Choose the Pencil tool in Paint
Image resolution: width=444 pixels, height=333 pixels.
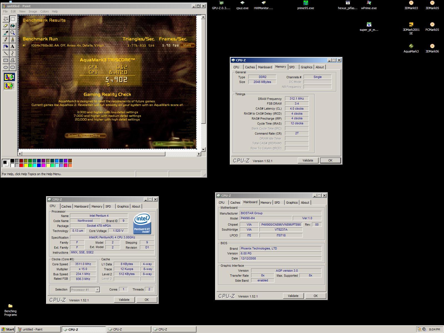click(x=6, y=39)
